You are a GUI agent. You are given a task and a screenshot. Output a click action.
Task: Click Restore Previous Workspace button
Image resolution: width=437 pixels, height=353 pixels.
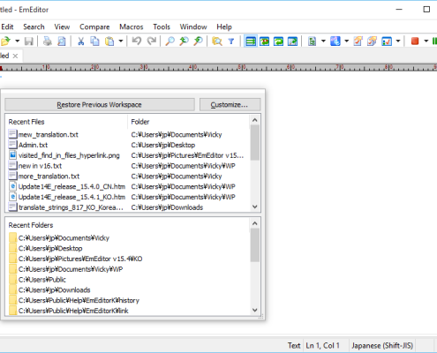point(100,105)
